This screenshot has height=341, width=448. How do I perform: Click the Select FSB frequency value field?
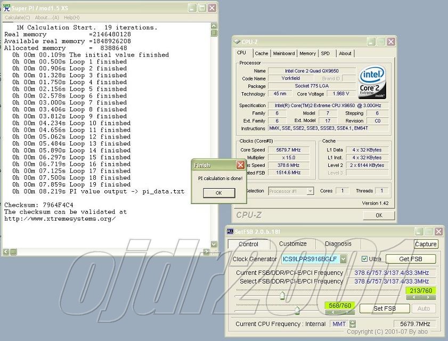pyautogui.click(x=392, y=281)
